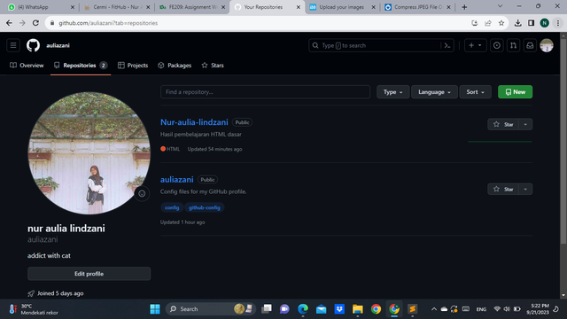
Task: Click the auliazani username in header
Action: [x=58, y=45]
